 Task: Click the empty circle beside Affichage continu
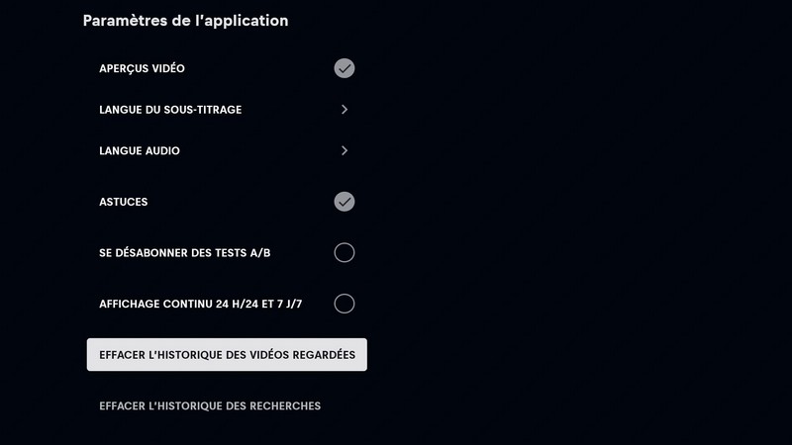pyautogui.click(x=344, y=304)
